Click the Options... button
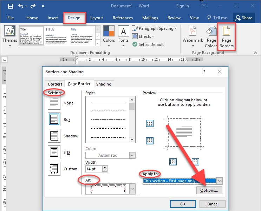 tap(209, 190)
